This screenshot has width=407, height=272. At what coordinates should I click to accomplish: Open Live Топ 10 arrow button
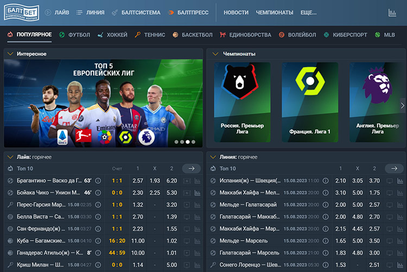pyautogui.click(x=192, y=169)
